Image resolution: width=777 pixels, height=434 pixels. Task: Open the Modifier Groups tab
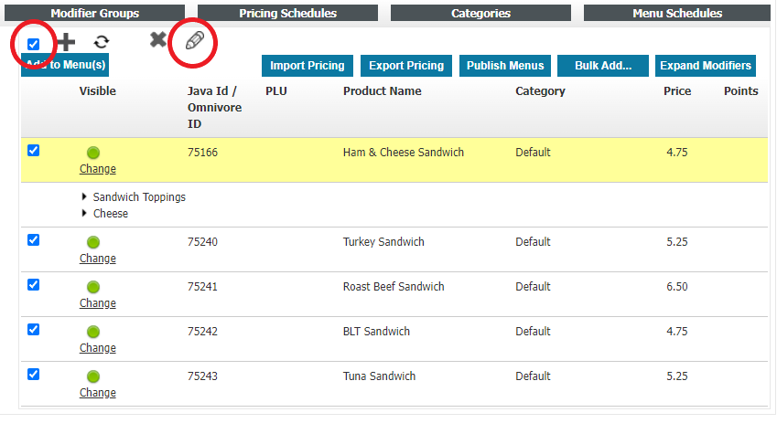(x=94, y=14)
